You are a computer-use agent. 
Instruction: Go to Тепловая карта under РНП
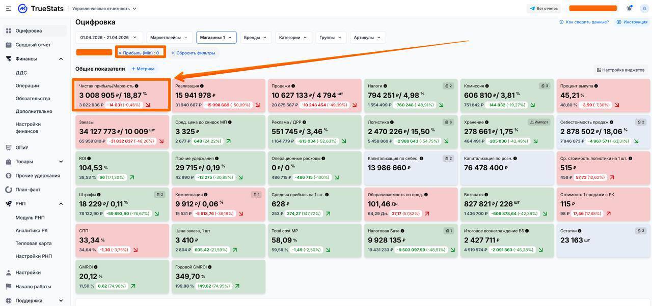tap(34, 243)
